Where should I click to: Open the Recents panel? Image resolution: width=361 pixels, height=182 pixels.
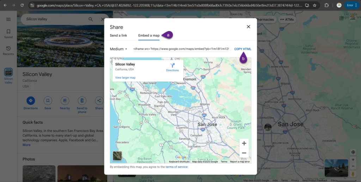[8, 51]
